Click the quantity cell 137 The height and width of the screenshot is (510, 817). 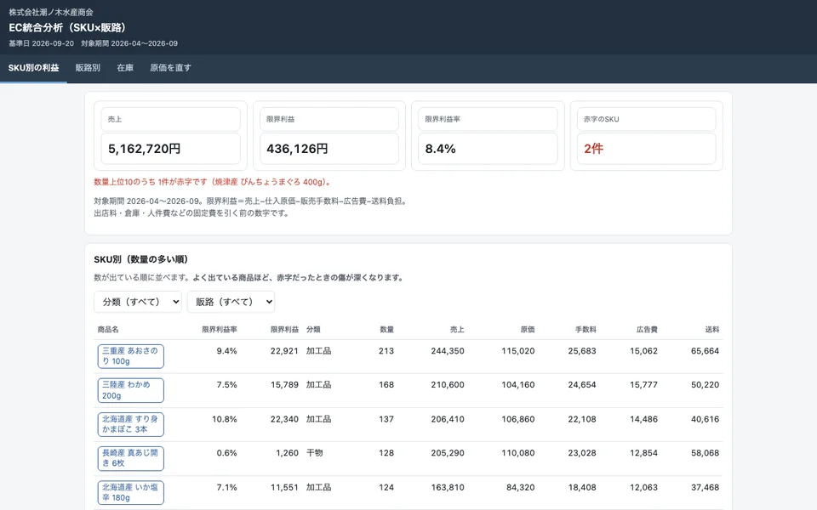tap(386, 419)
